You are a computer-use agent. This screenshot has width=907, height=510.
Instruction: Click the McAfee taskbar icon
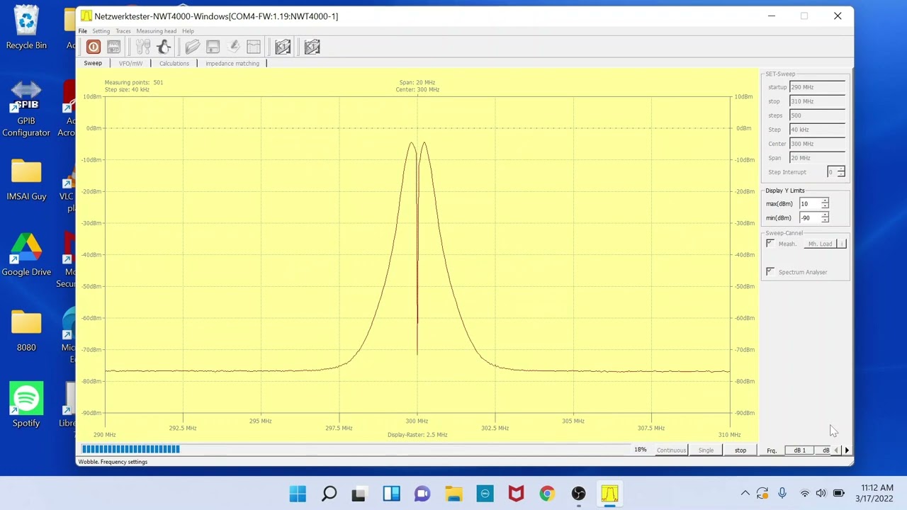coord(516,494)
